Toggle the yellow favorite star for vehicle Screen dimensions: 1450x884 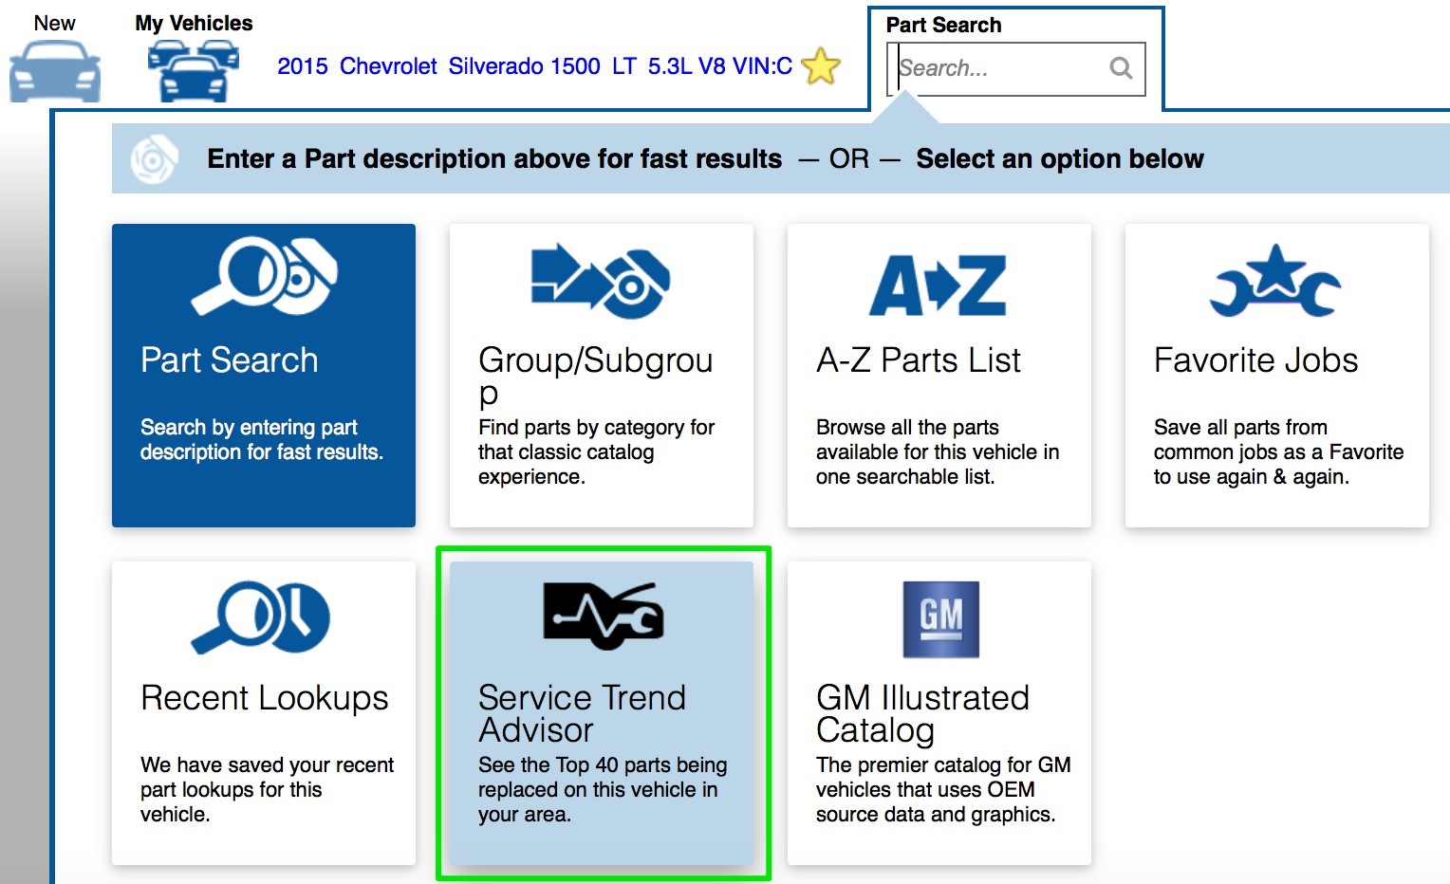pyautogui.click(x=821, y=66)
